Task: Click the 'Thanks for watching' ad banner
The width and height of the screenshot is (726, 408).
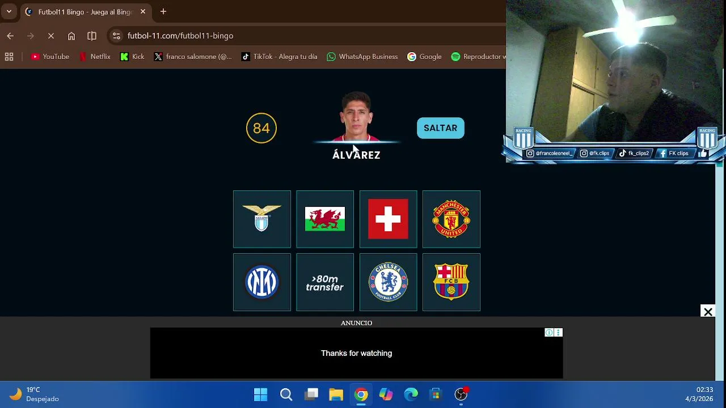Action: point(356,353)
